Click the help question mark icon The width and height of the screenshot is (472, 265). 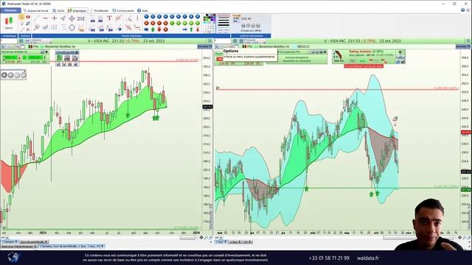click(462, 10)
